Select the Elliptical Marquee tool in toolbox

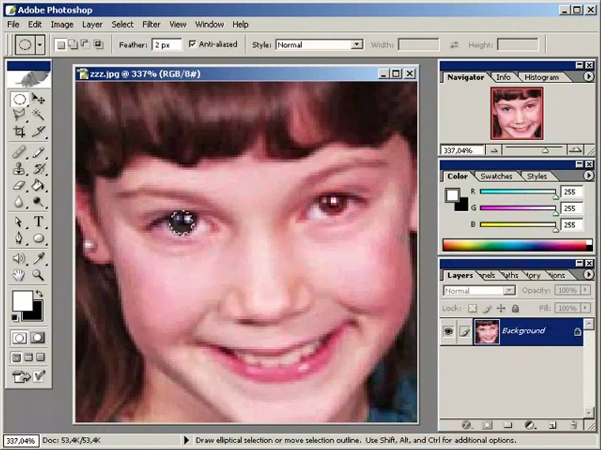[x=19, y=99]
